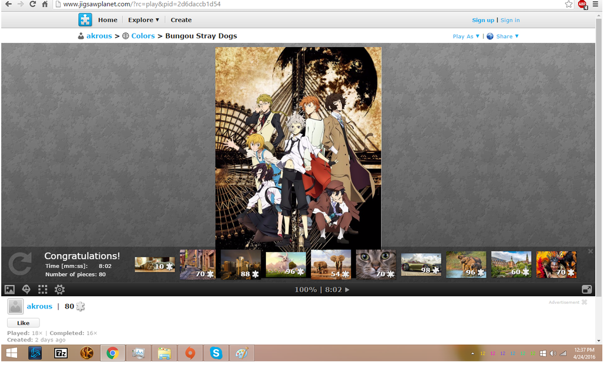The width and height of the screenshot is (604, 375).
Task: Click the akrous avatar image
Action: coord(15,306)
